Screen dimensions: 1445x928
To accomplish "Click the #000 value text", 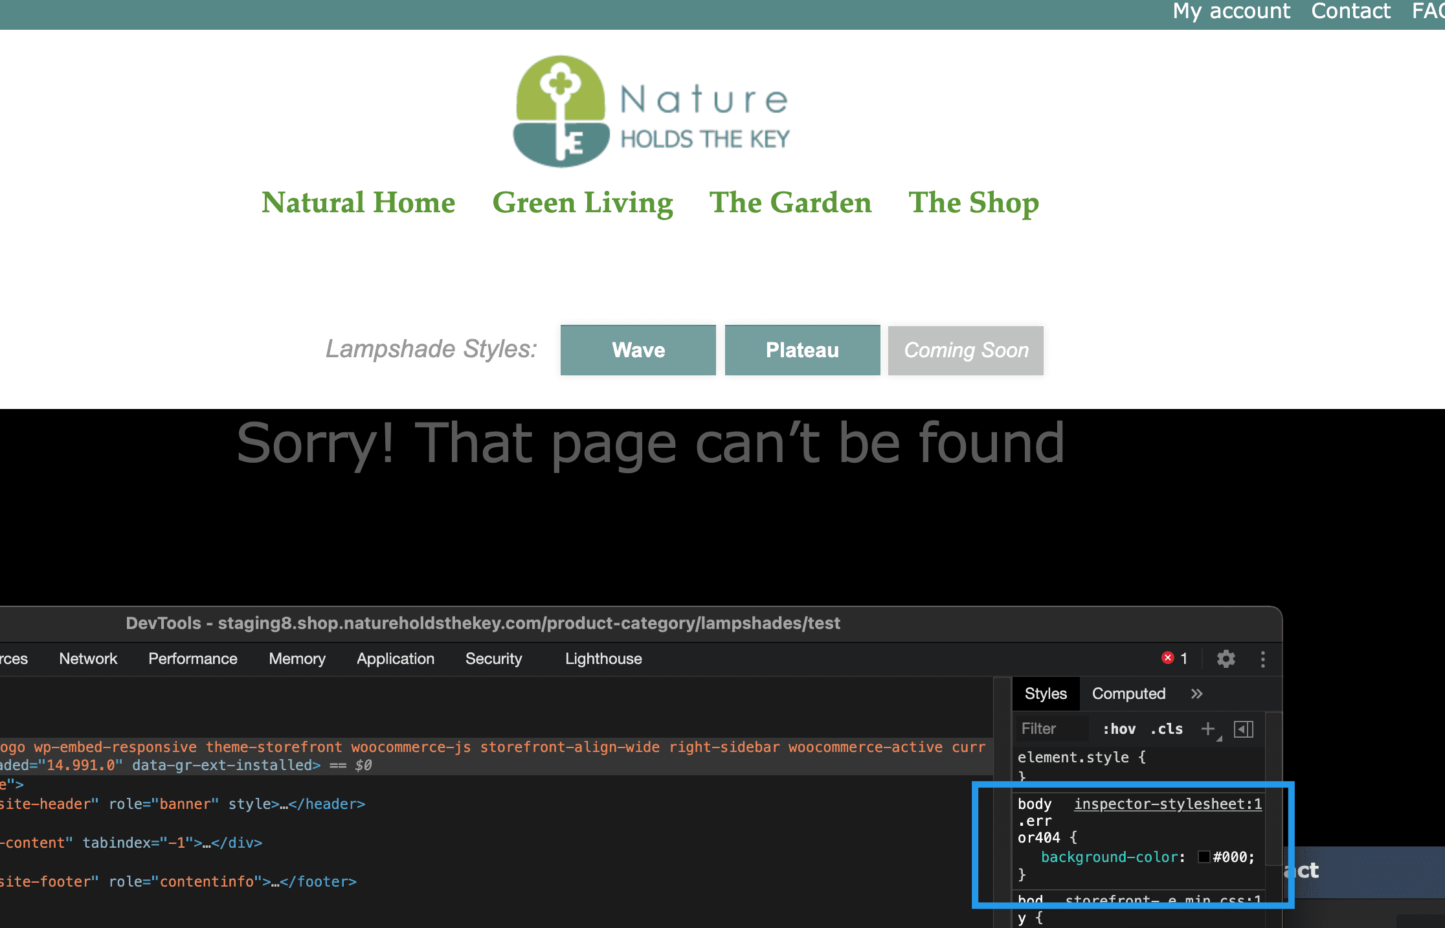I will pyautogui.click(x=1230, y=857).
